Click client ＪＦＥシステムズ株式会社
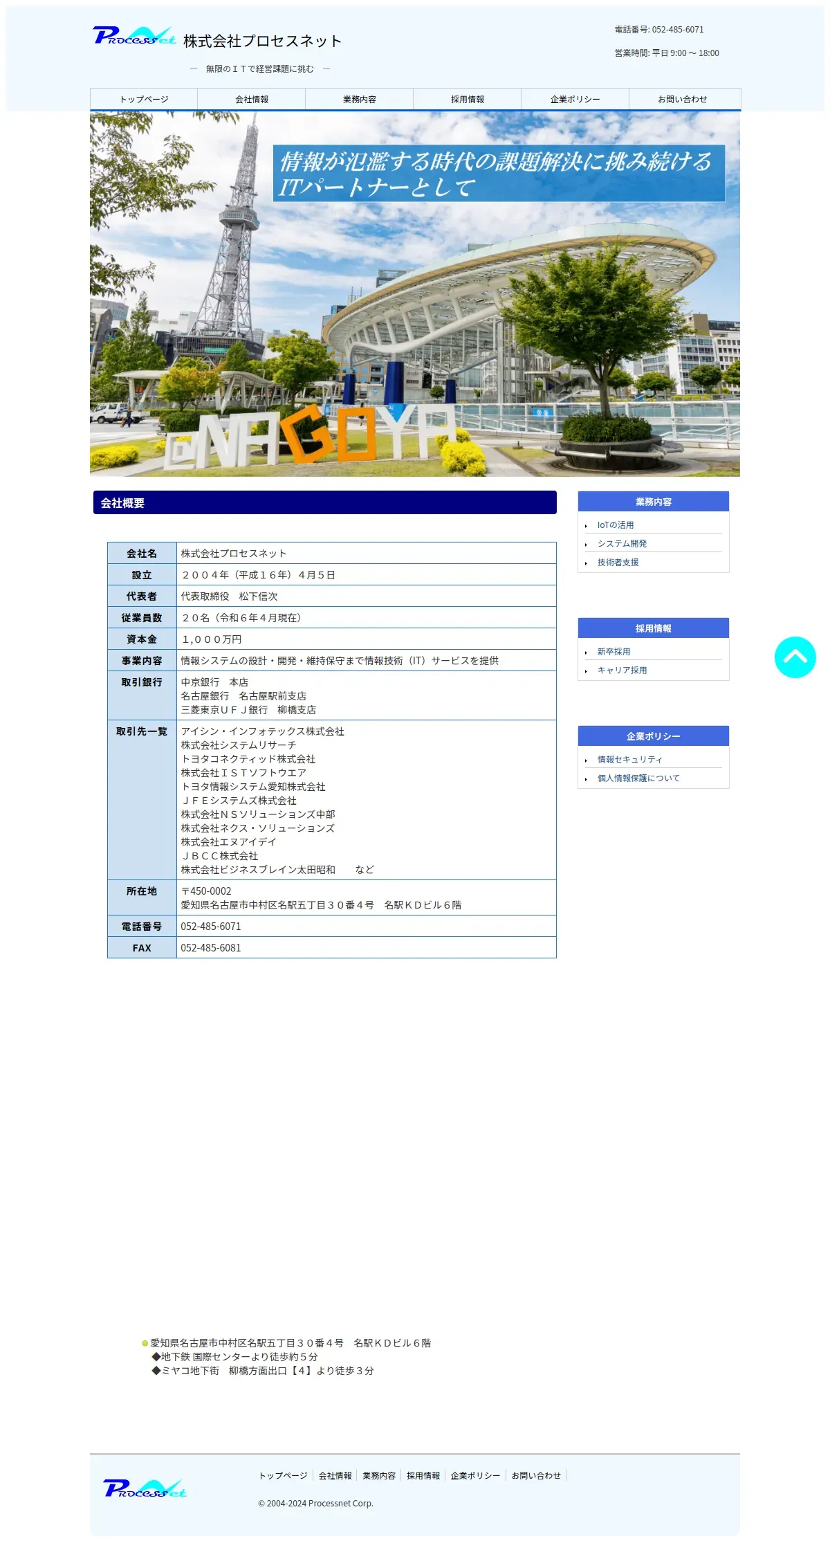 pyautogui.click(x=239, y=801)
